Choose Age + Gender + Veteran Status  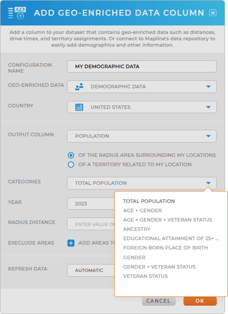coord(168,219)
